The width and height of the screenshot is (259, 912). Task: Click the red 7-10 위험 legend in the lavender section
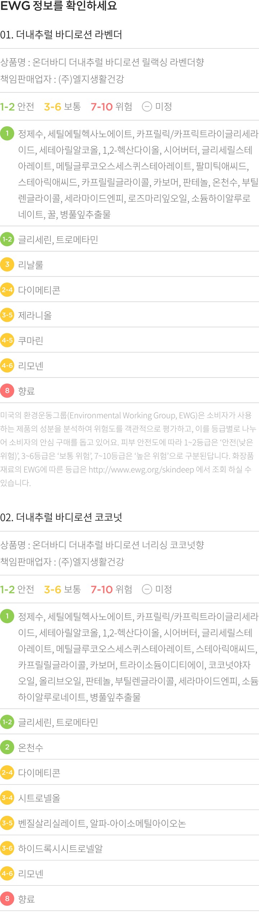tap(111, 107)
